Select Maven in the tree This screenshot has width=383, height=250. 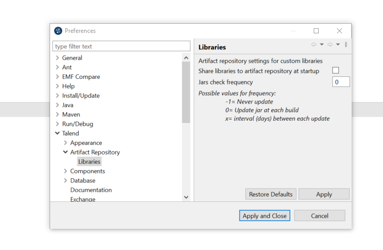coord(71,114)
